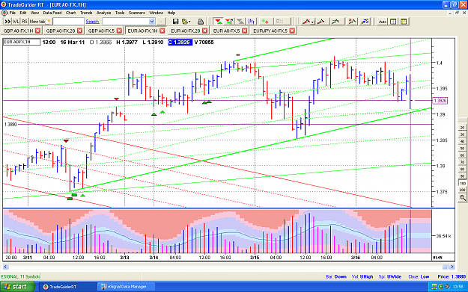Click the EUR A0-FX,1H symbol box on chart
Screen dimensions: 468x292
[22, 43]
